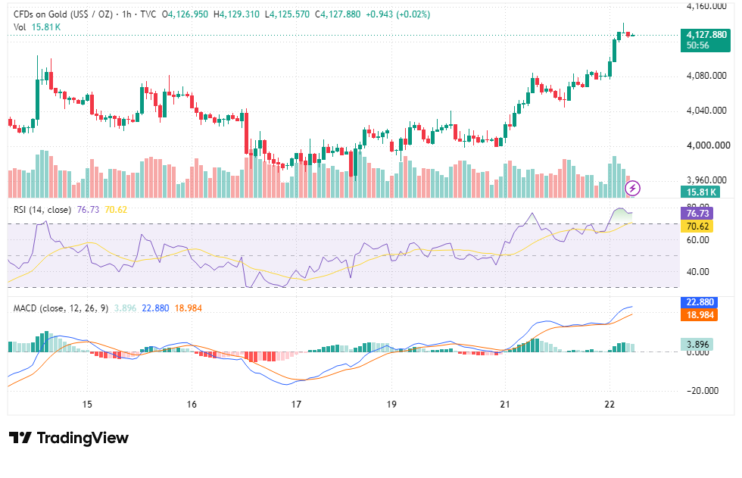Open the MACD (close, 12, 26, 9) legend

[x=61, y=308]
